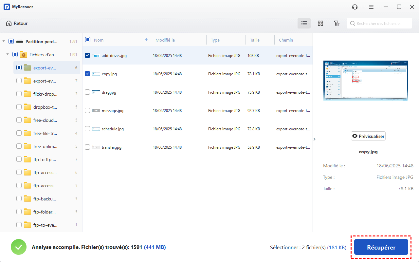The image size is (419, 262).
Task: Sort by Nom column arrow
Action: coord(146,40)
